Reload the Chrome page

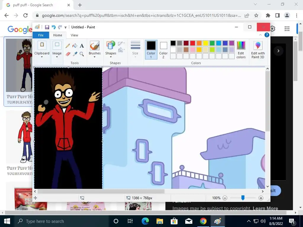click(25, 15)
